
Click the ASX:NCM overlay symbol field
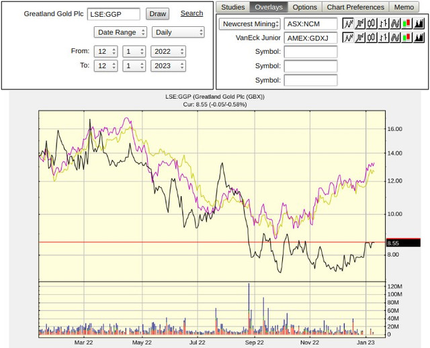pos(310,24)
